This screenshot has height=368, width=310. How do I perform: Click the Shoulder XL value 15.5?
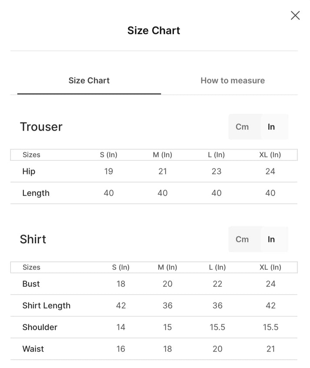270,327
